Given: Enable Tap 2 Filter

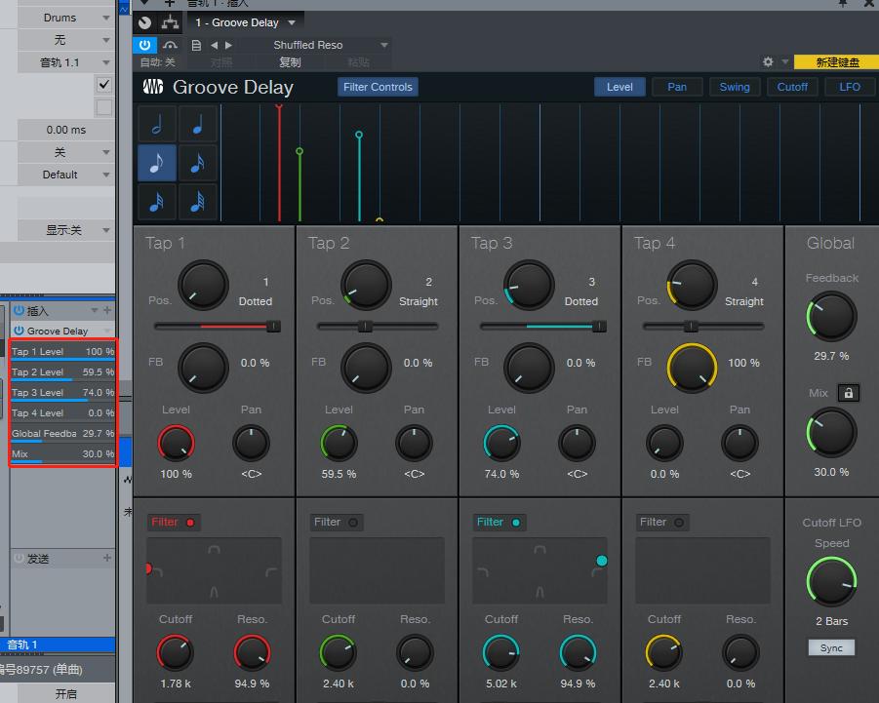Looking at the screenshot, I should pos(336,522).
